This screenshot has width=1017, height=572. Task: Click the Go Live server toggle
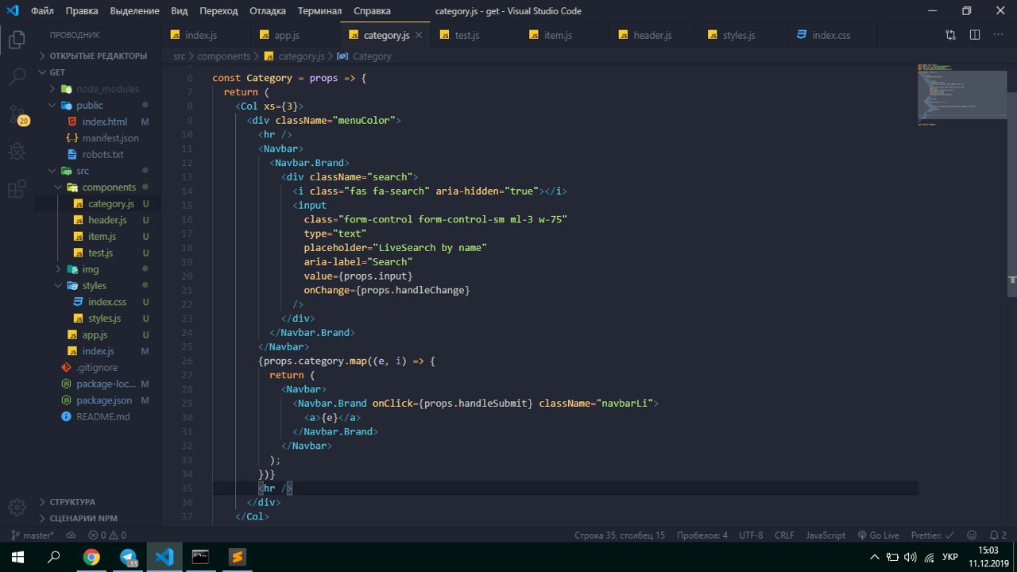click(x=878, y=535)
